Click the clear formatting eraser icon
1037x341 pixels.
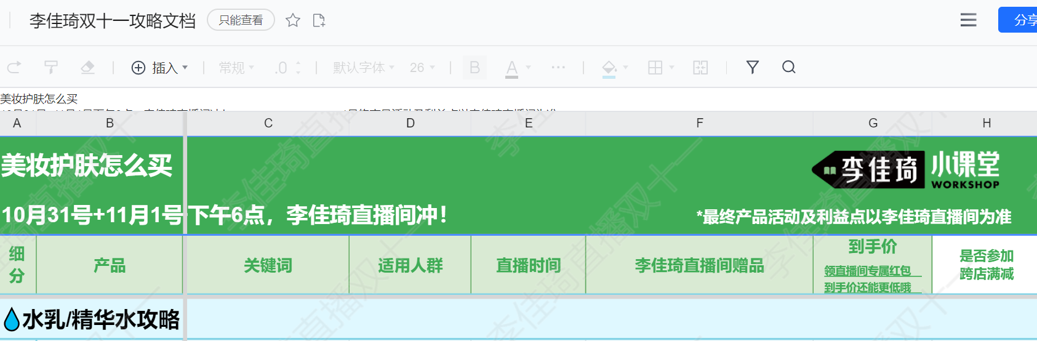88,67
